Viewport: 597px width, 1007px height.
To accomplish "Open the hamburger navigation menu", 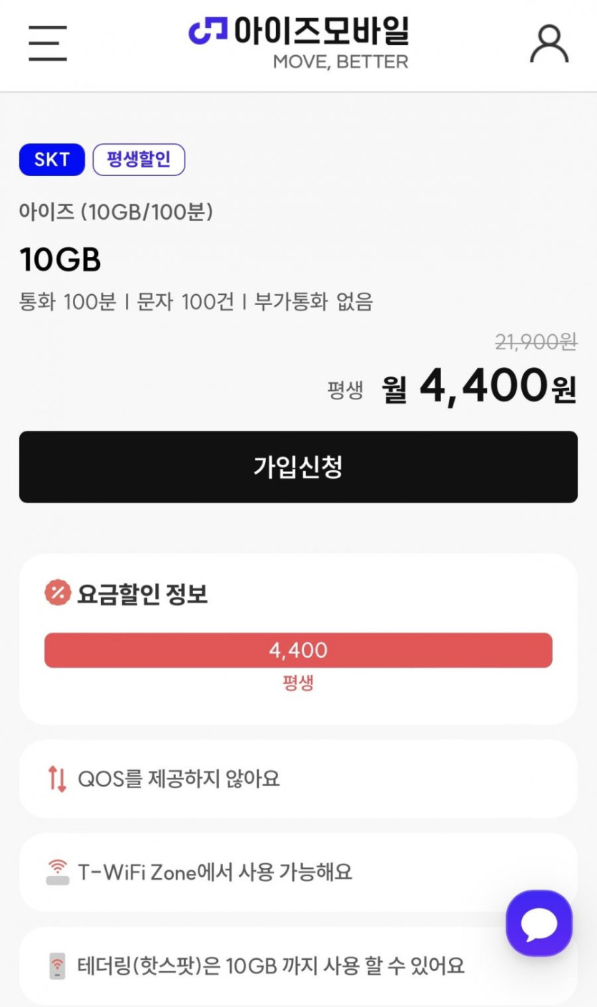I will click(x=48, y=43).
